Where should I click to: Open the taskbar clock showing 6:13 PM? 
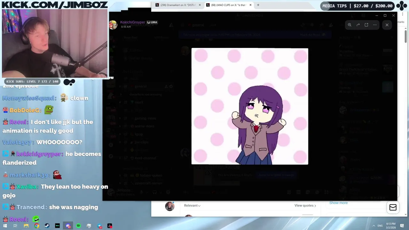(391, 226)
